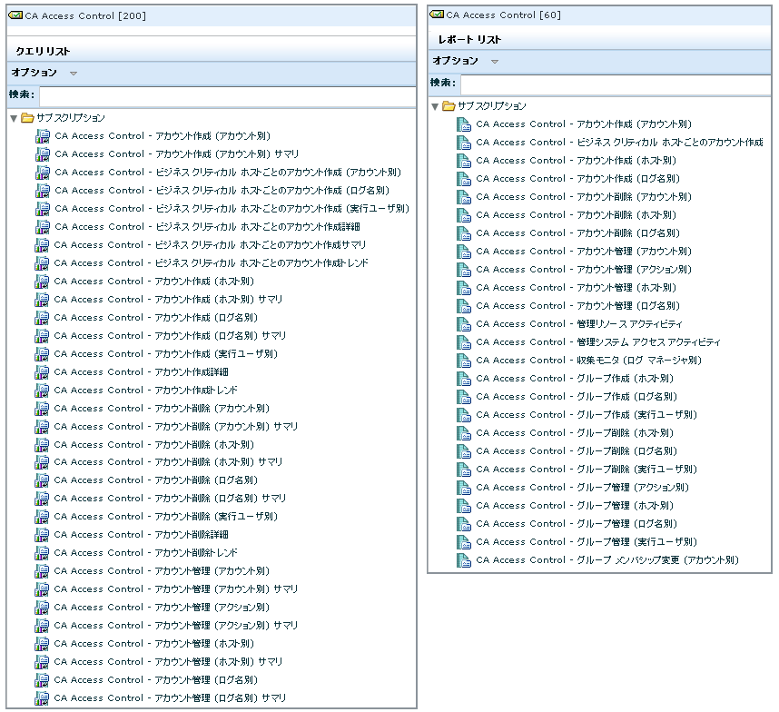Click query icon for アカウント管理 (ログ名別) サマリ
Screen dimensions: 779x712
[x=43, y=697]
